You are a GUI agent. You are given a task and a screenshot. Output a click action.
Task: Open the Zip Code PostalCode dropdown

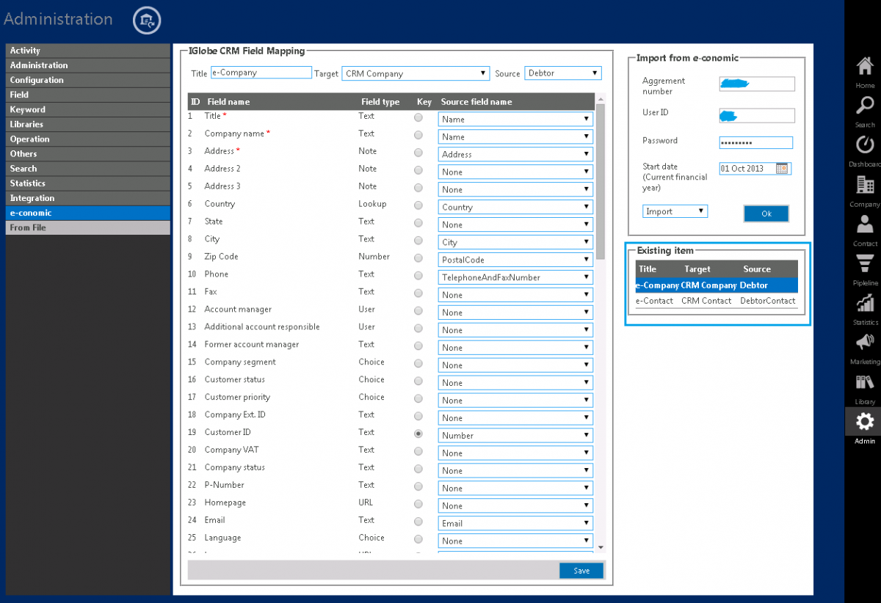(x=515, y=260)
